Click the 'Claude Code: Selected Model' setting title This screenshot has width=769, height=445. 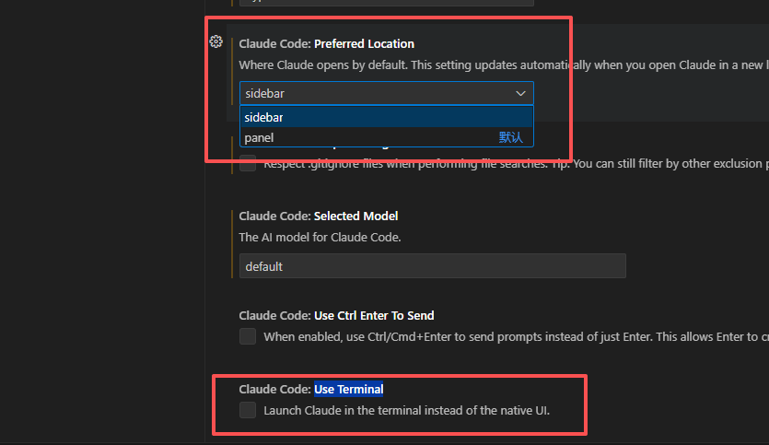318,216
